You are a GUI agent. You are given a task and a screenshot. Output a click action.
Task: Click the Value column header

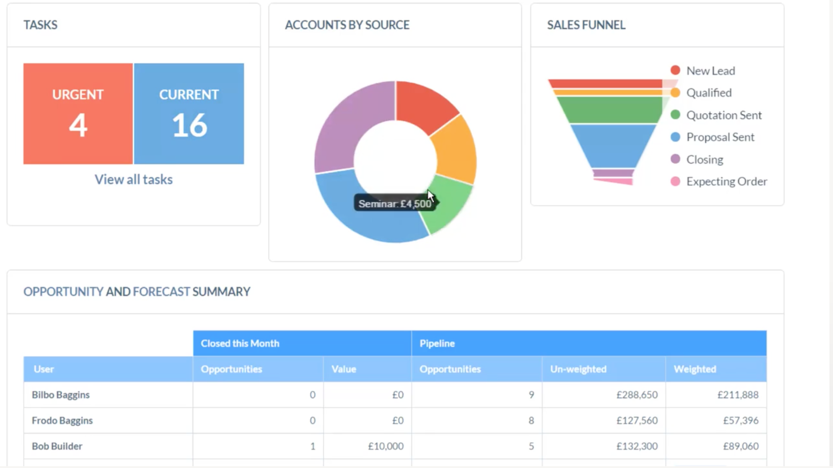pyautogui.click(x=368, y=369)
